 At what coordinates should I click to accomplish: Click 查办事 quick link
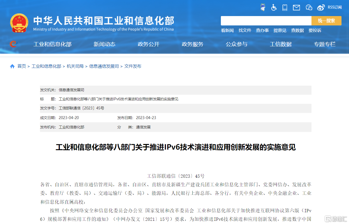point(262,31)
